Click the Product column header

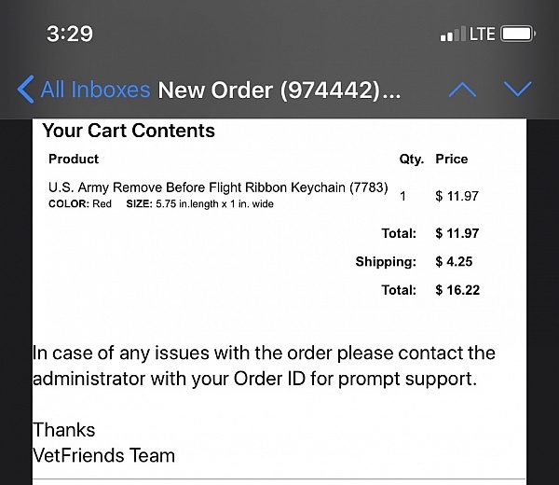tap(74, 159)
